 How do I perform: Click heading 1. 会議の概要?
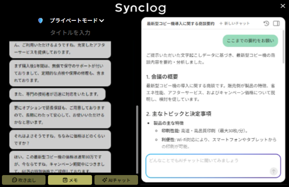(x=162, y=77)
